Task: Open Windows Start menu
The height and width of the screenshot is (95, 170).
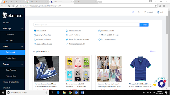Action: (x=3, y=93)
